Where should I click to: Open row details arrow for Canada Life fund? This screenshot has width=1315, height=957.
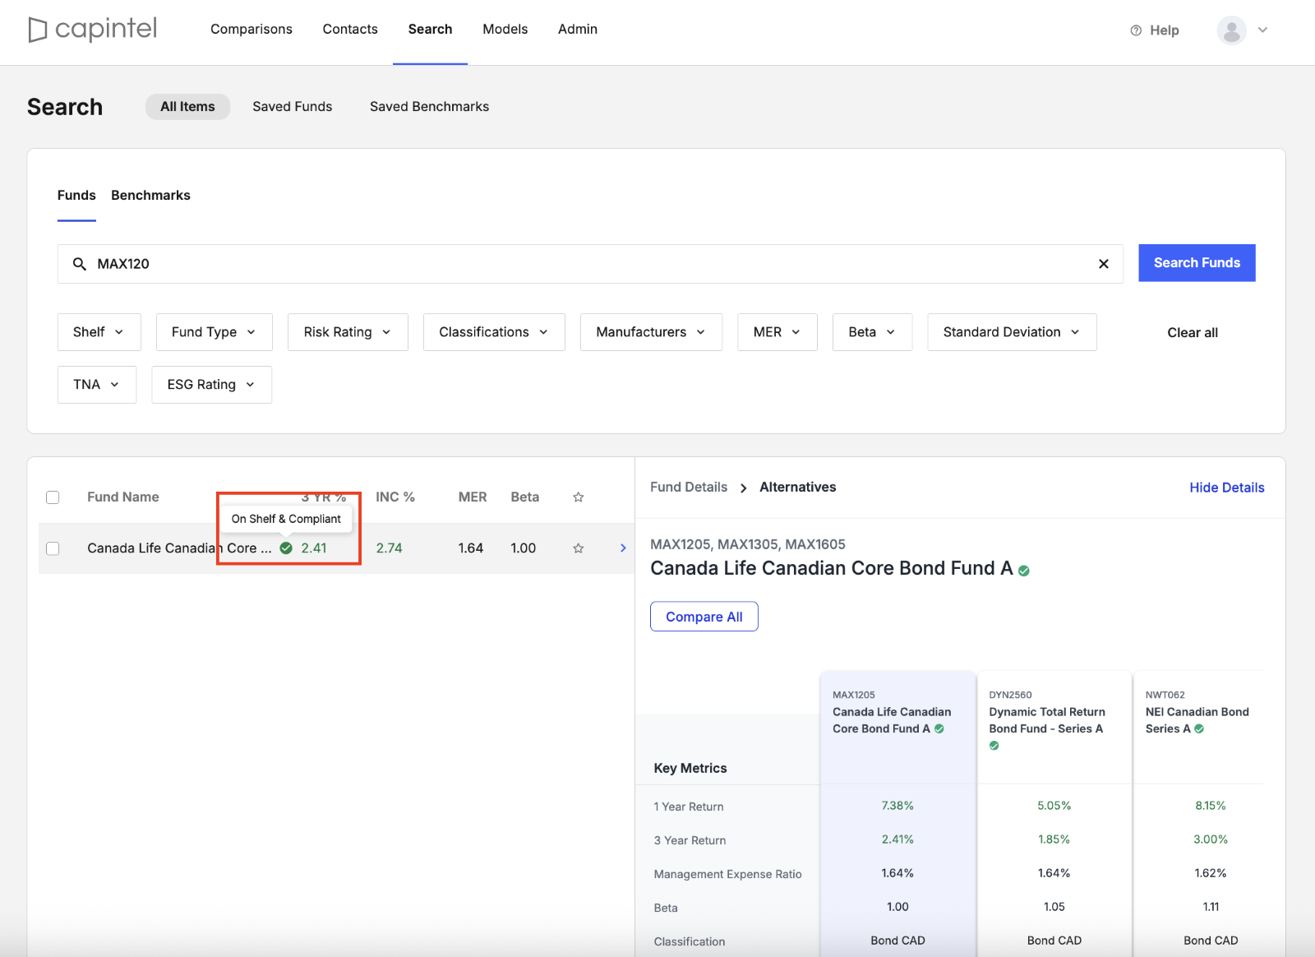(623, 548)
